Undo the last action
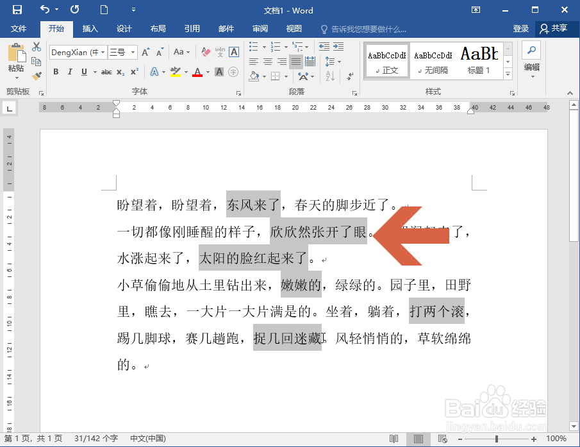Screen dimensions: 580x447 [x=45, y=9]
